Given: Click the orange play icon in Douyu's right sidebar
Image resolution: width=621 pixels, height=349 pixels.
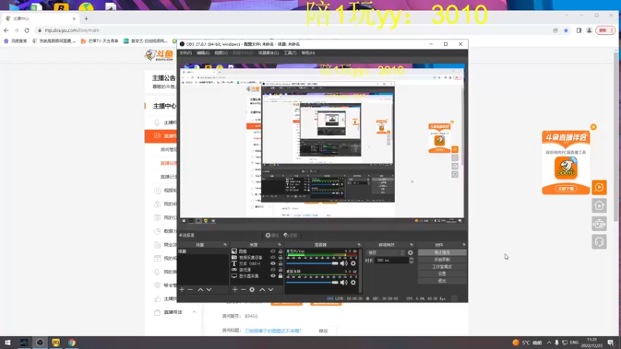Looking at the screenshot, I should pos(599,187).
